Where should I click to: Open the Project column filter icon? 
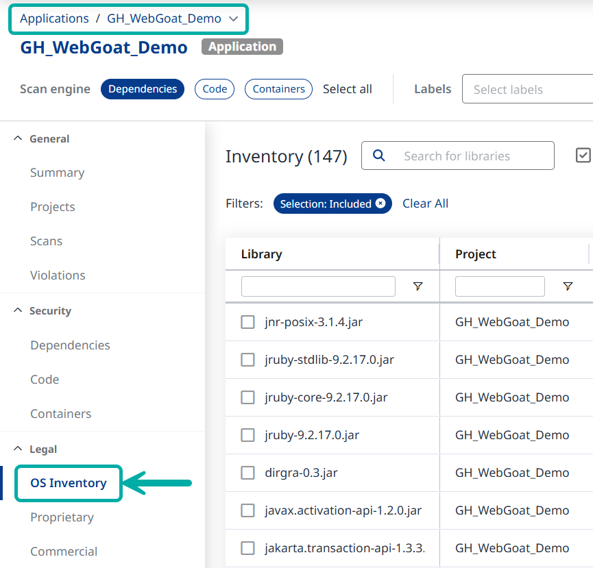pos(568,286)
